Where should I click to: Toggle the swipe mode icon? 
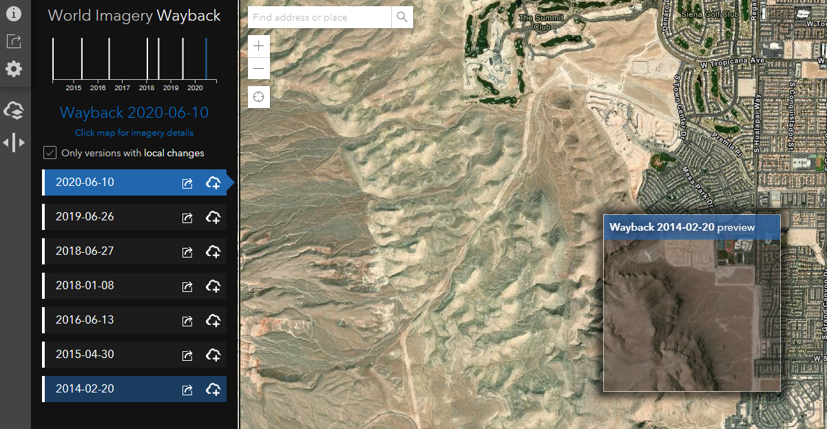tap(14, 143)
